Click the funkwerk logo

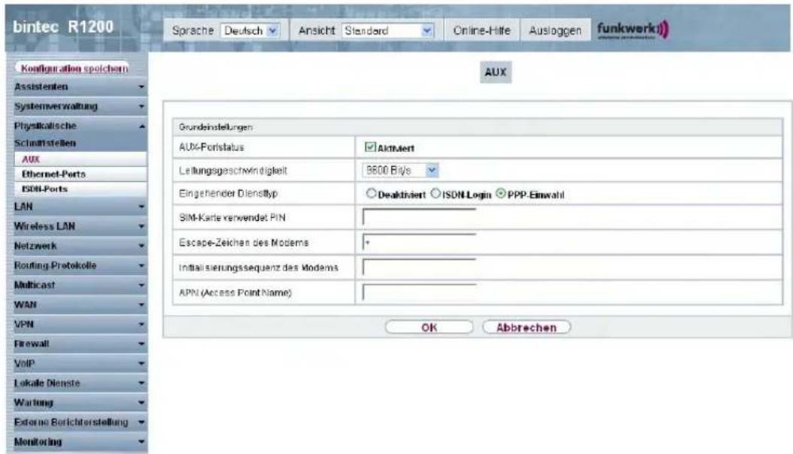[x=633, y=30]
